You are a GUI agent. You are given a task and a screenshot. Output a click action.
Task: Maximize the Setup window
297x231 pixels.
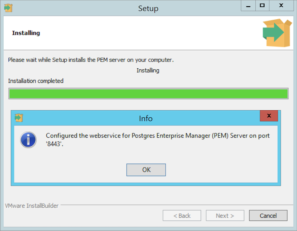pos(262,6)
